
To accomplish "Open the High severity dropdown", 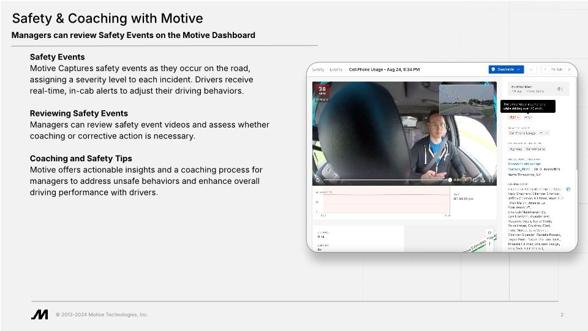I will point(514,116).
